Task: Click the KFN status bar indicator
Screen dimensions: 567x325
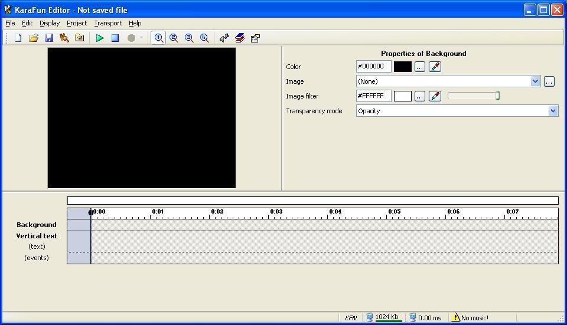Action: coord(351,318)
